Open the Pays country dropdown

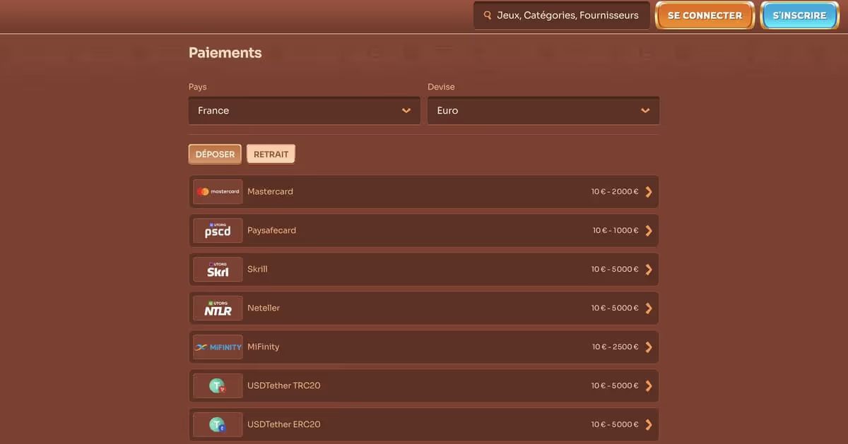[304, 110]
